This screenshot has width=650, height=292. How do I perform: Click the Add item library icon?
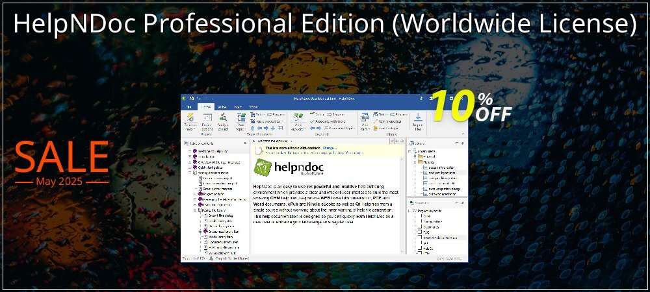point(365,117)
